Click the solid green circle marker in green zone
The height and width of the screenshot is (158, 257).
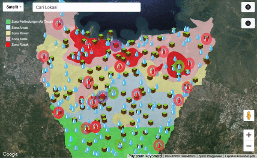(x=71, y=139)
